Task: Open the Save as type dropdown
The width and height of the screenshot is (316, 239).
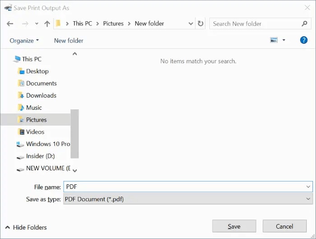Action: pos(308,199)
